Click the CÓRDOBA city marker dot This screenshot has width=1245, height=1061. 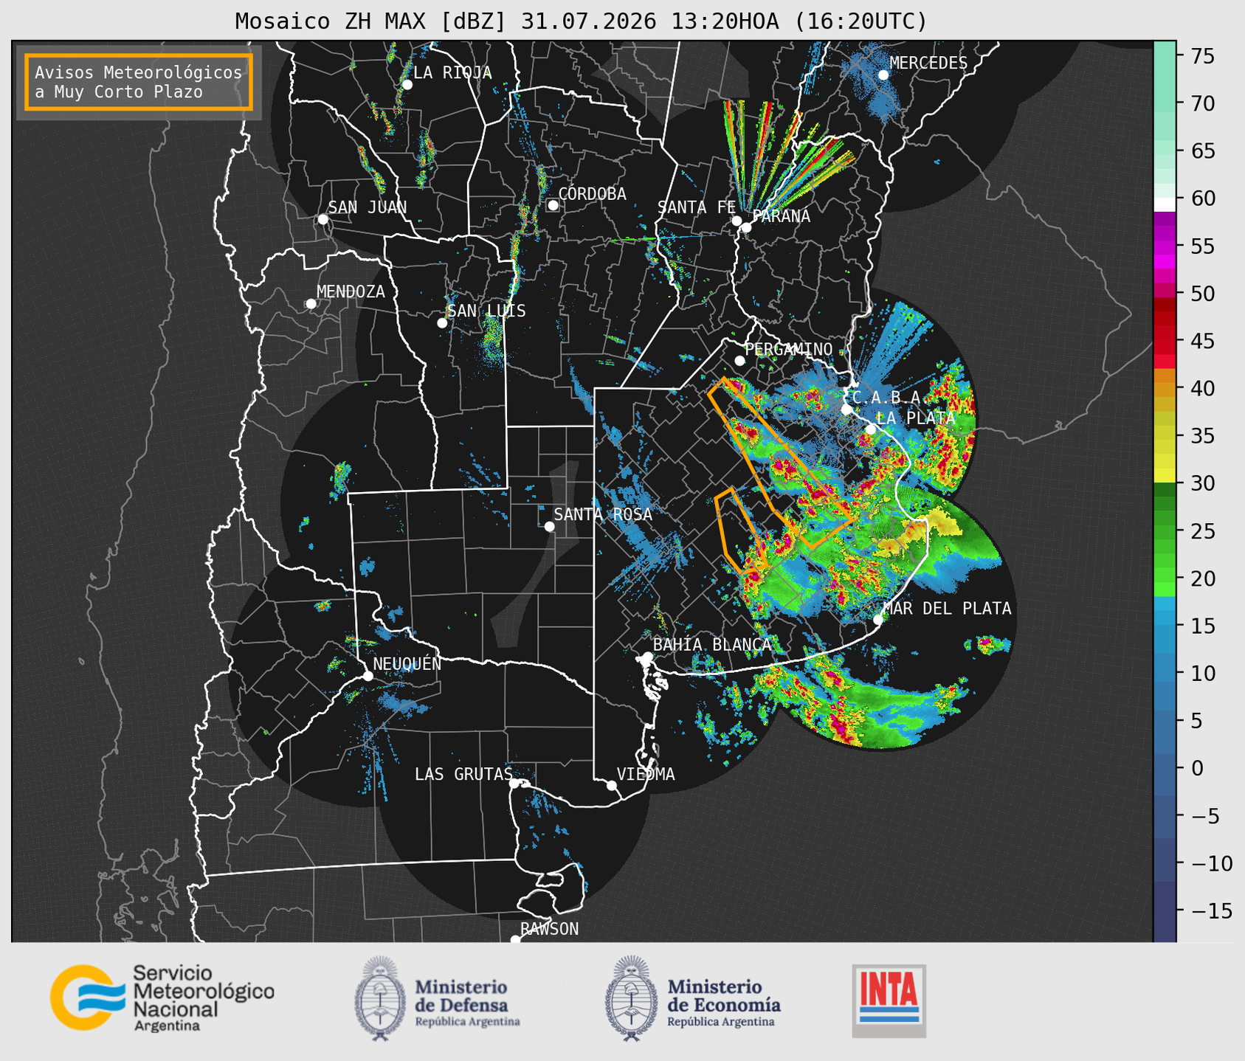tap(553, 205)
